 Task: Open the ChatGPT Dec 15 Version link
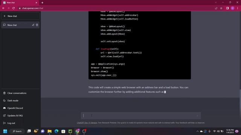pos(87,123)
